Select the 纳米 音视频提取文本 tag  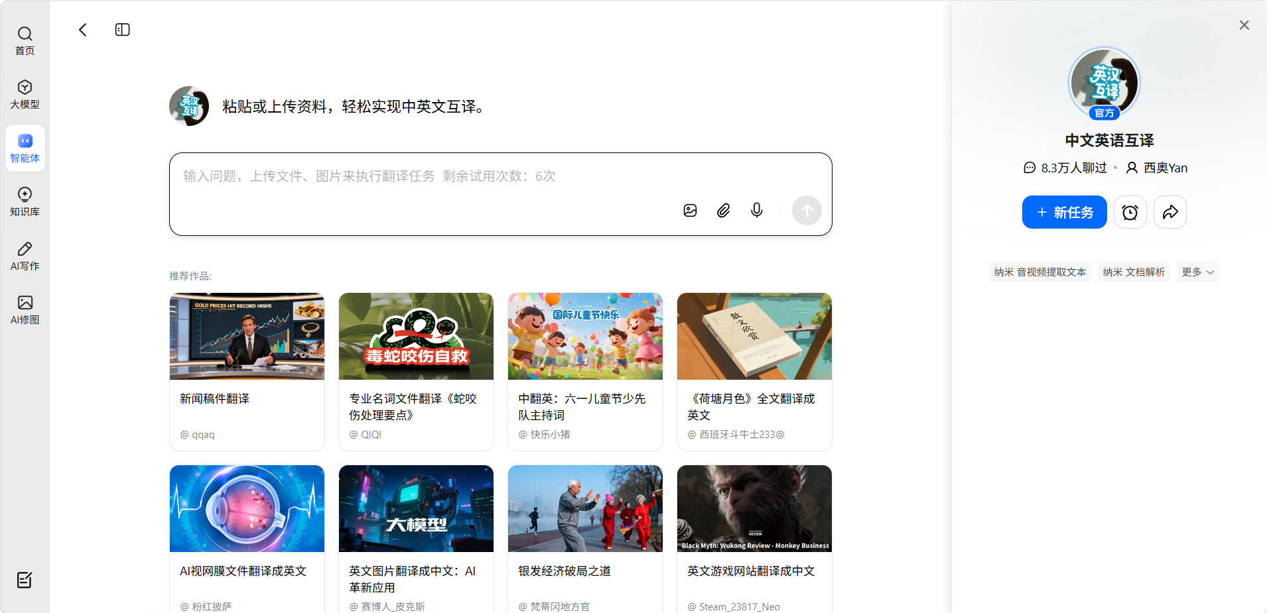point(1039,272)
